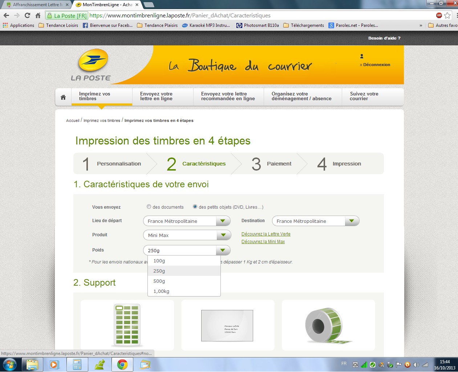Open 'Imprimez vos timbres' menu
The image size is (458, 372).
coord(102,96)
